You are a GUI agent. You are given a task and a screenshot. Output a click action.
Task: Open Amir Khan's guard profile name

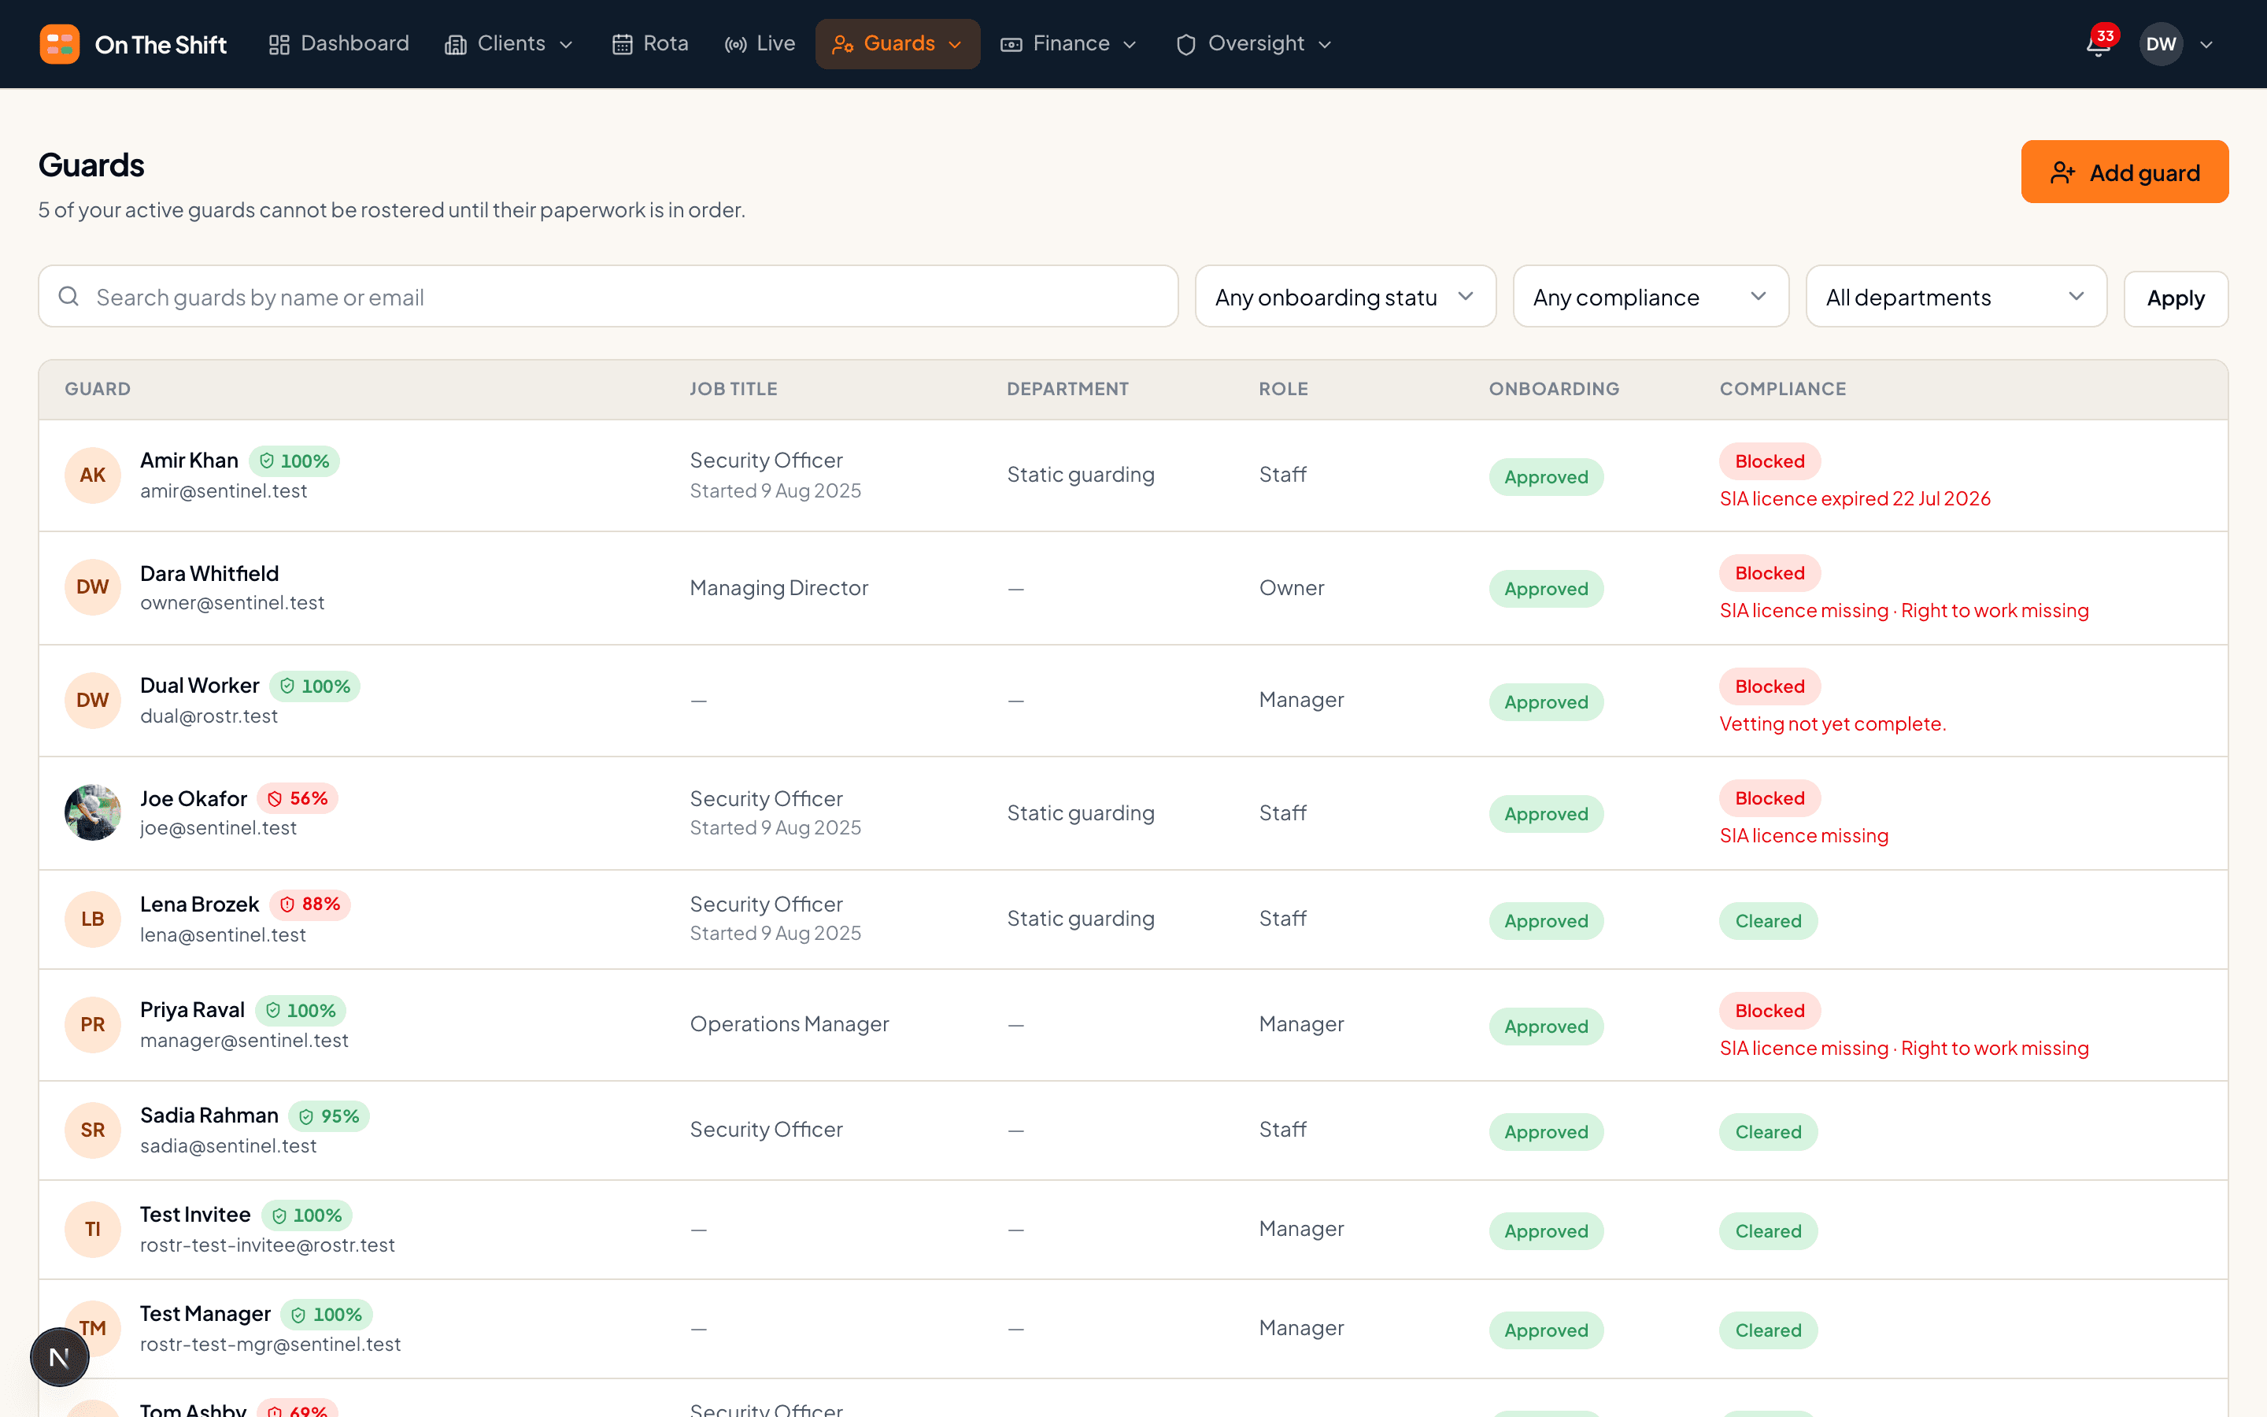(x=189, y=461)
